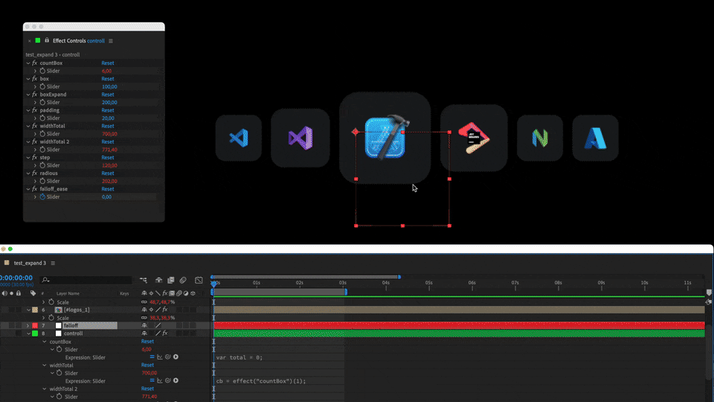714x402 pixels.
Task: Click the JetBrains icon in composition
Action: (474, 138)
